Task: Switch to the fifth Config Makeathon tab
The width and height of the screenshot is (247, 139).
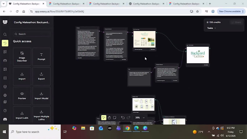Action: click(187, 4)
